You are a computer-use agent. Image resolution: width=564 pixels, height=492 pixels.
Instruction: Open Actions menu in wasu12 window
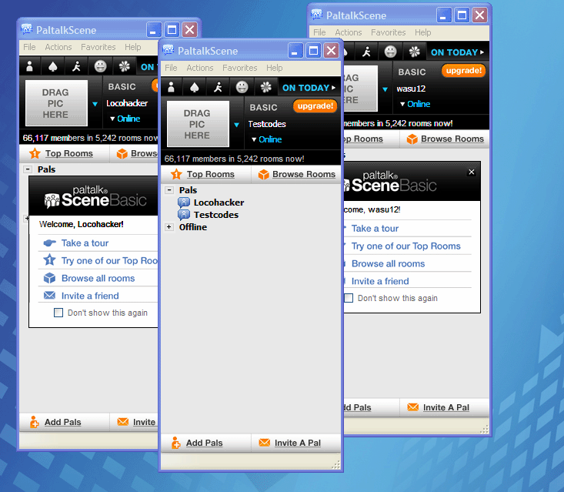349,32
